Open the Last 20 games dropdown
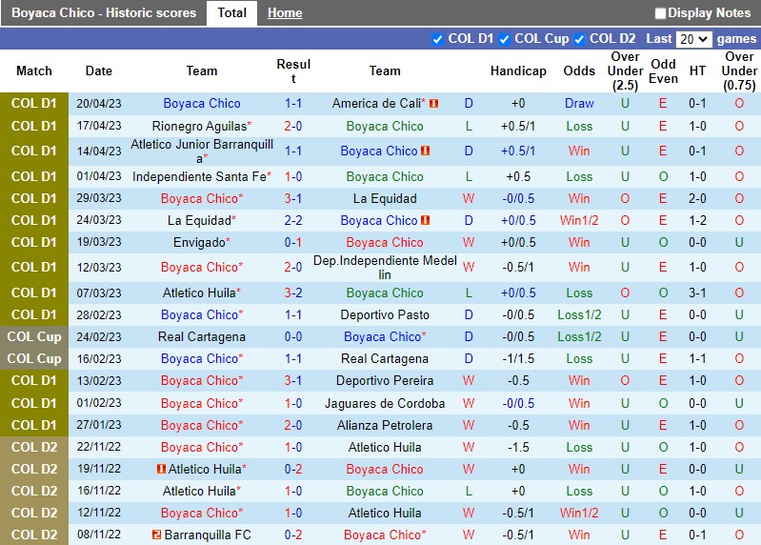 [x=694, y=39]
